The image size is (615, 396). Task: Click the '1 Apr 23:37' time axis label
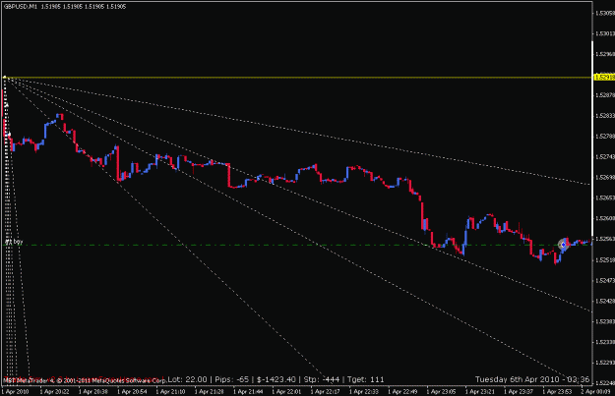coord(518,391)
